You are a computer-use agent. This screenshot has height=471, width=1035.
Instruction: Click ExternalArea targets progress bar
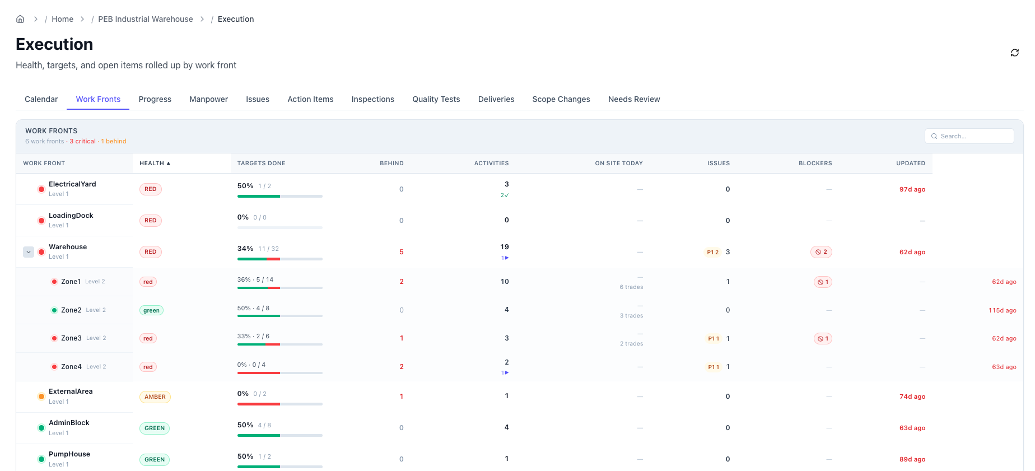280,404
